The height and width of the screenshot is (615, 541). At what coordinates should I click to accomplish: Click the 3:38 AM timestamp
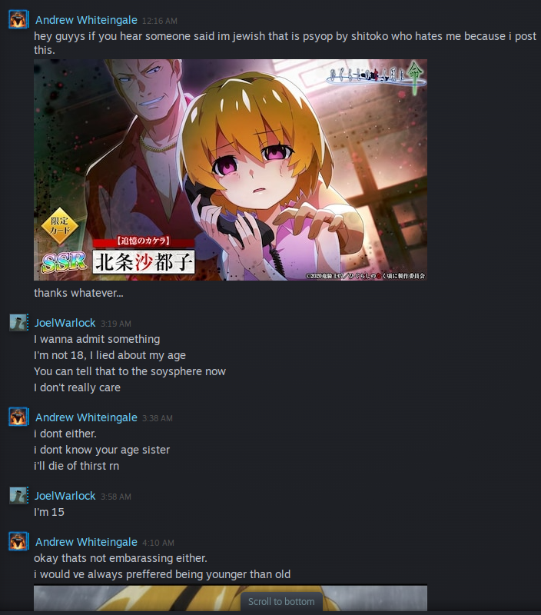[158, 418]
